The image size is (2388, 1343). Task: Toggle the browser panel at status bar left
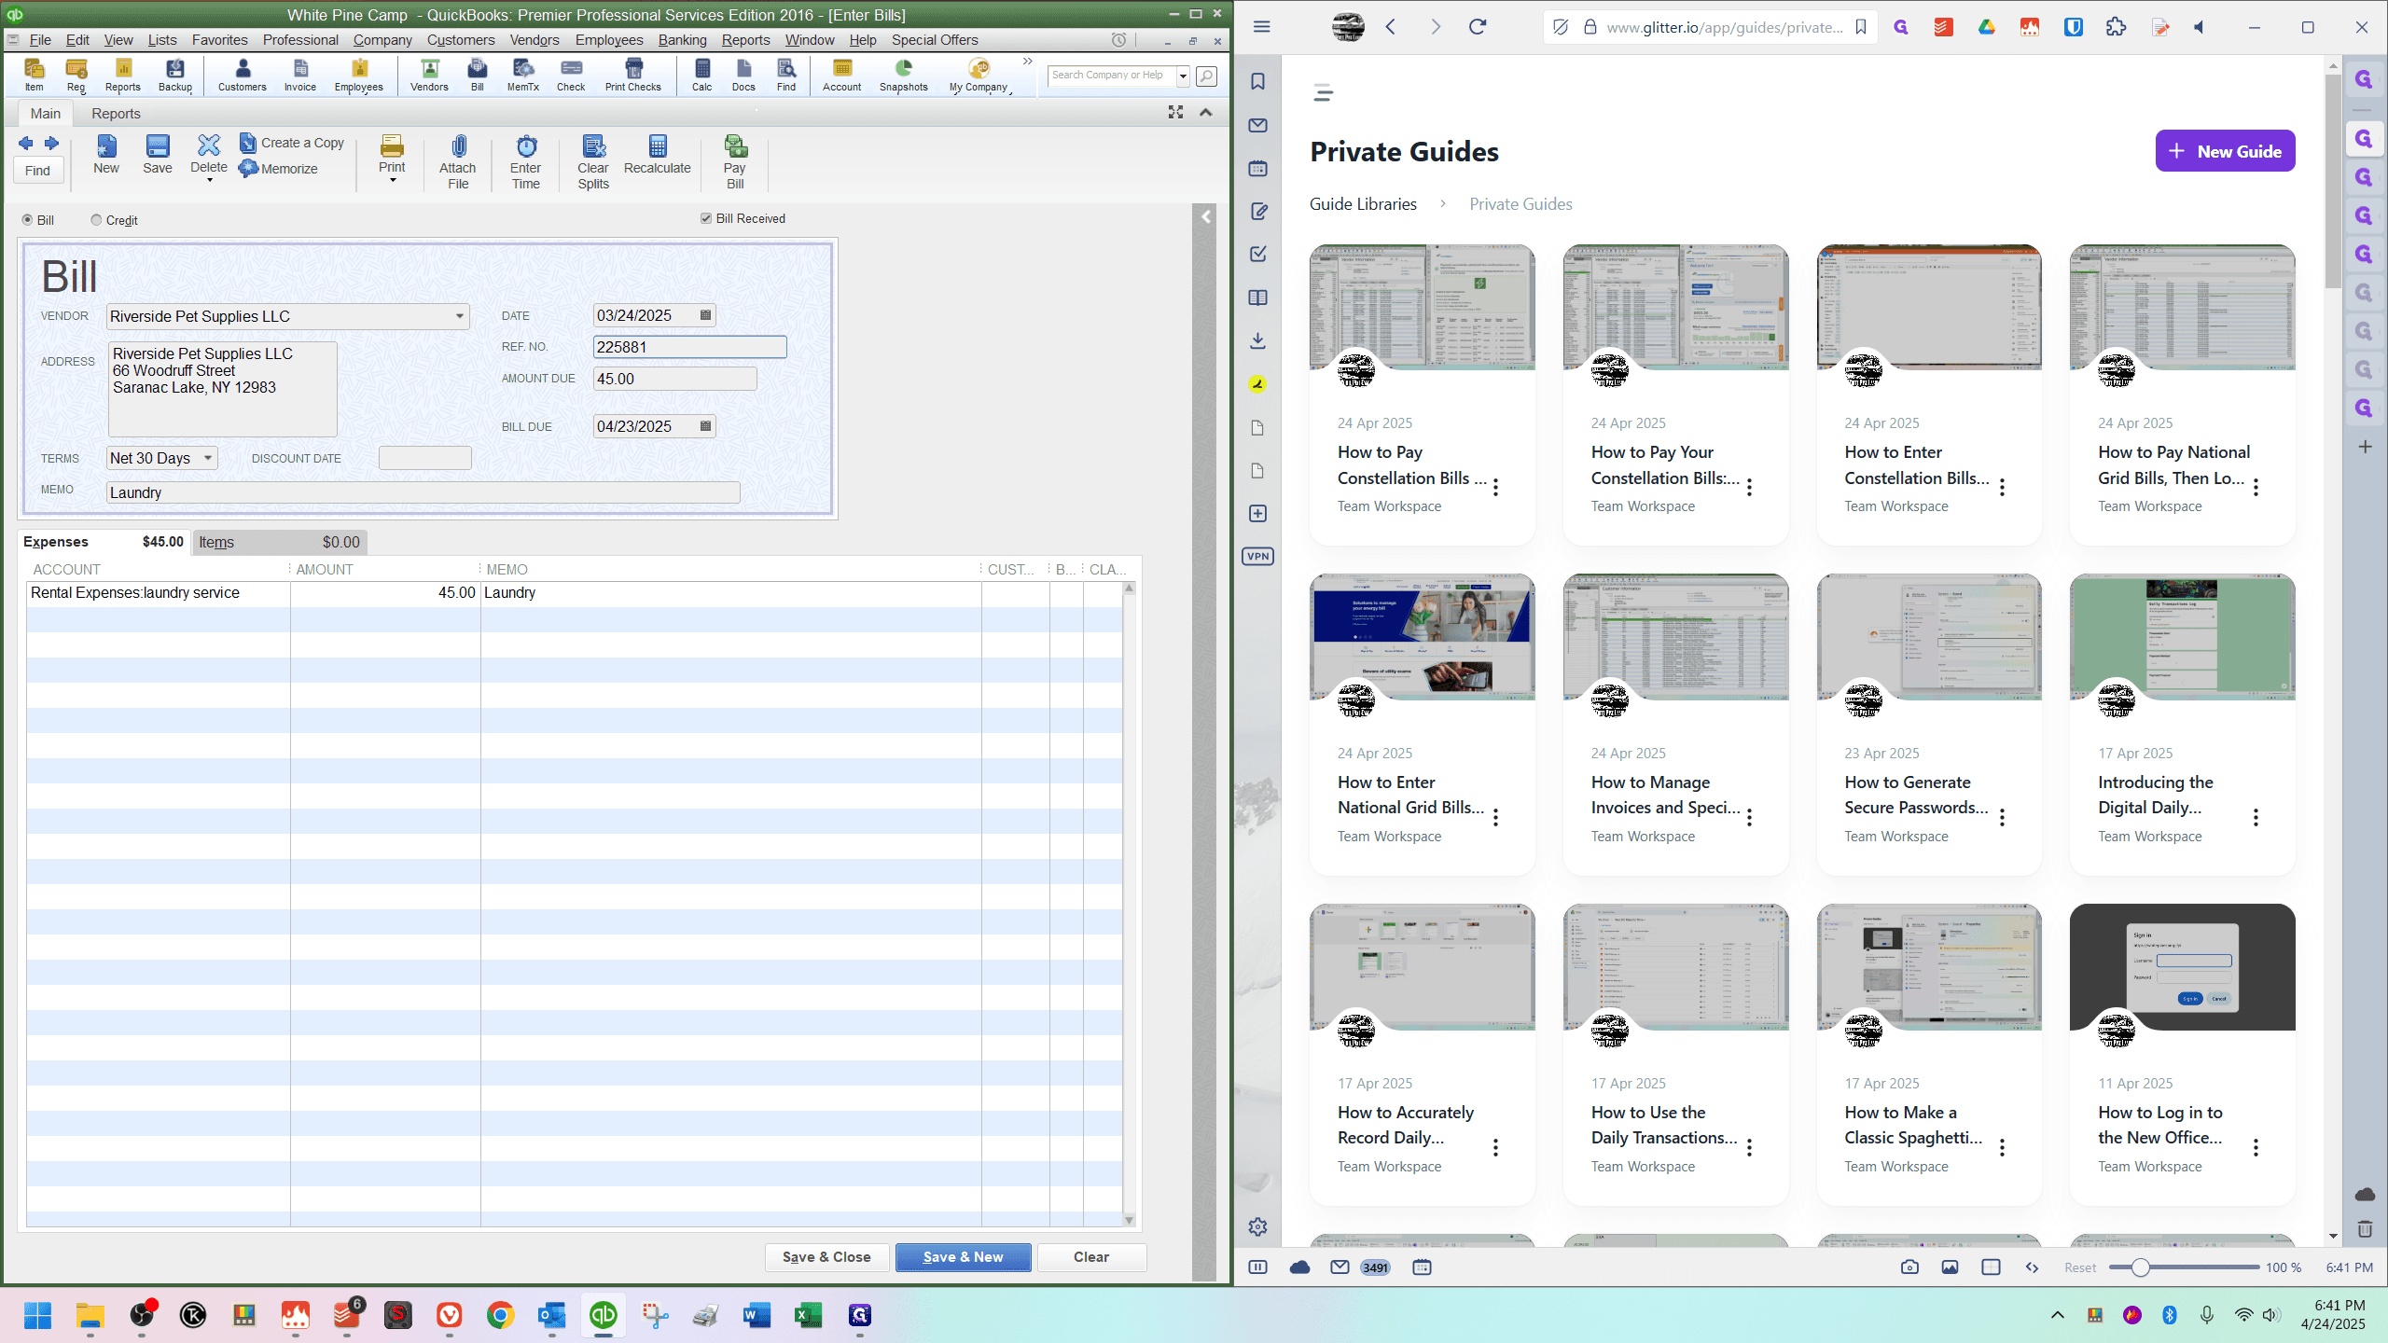(x=1257, y=1267)
